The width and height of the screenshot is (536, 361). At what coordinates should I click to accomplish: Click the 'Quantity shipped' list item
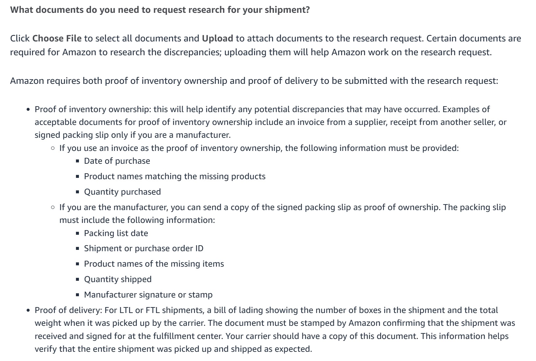point(118,279)
